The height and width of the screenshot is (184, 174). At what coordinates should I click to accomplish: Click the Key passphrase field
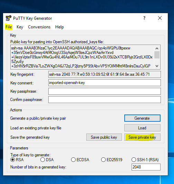click(x=104, y=91)
